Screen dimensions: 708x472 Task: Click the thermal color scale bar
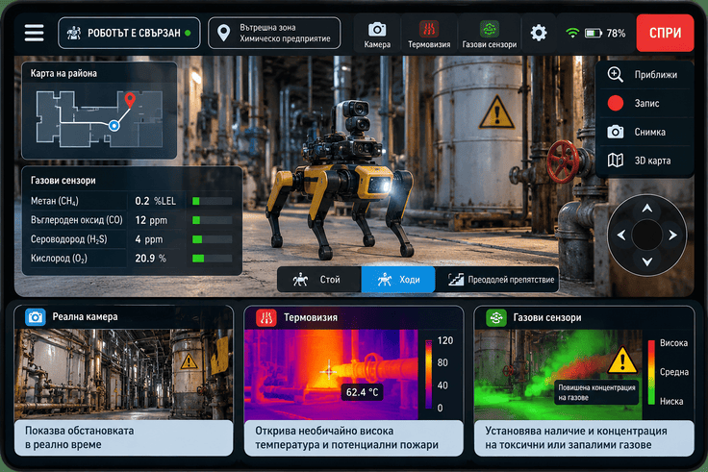428,375
